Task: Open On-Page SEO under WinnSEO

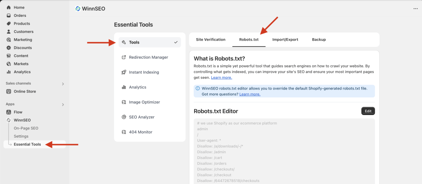Action: pos(26,128)
